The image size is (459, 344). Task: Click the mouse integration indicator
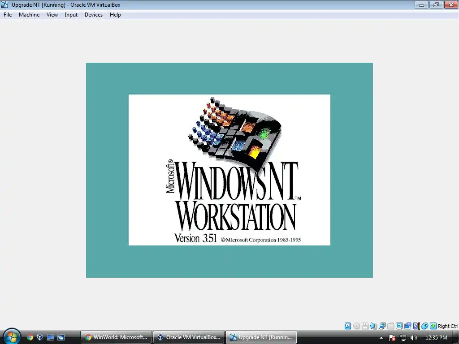(425, 326)
